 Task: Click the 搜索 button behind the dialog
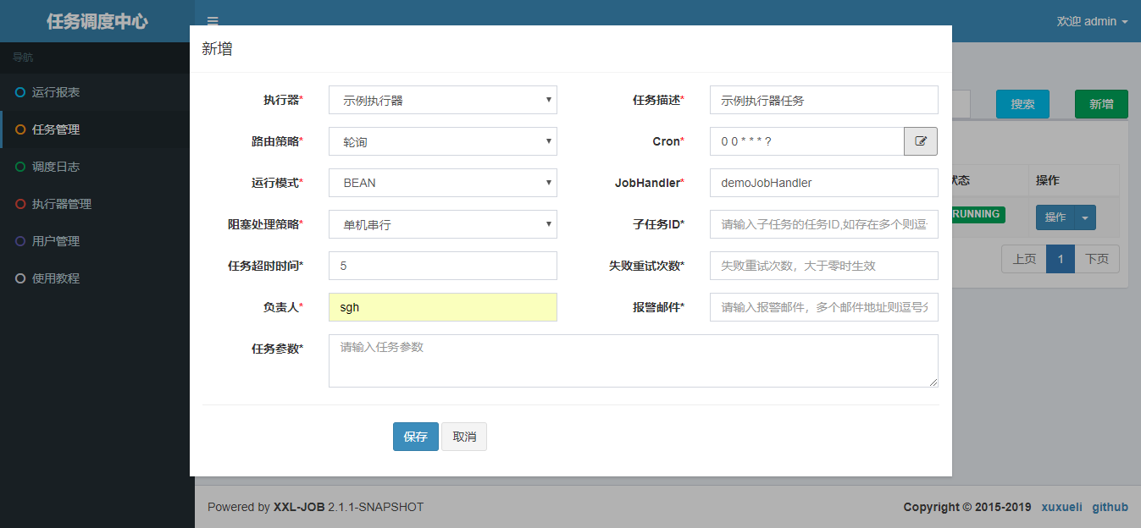(1022, 104)
